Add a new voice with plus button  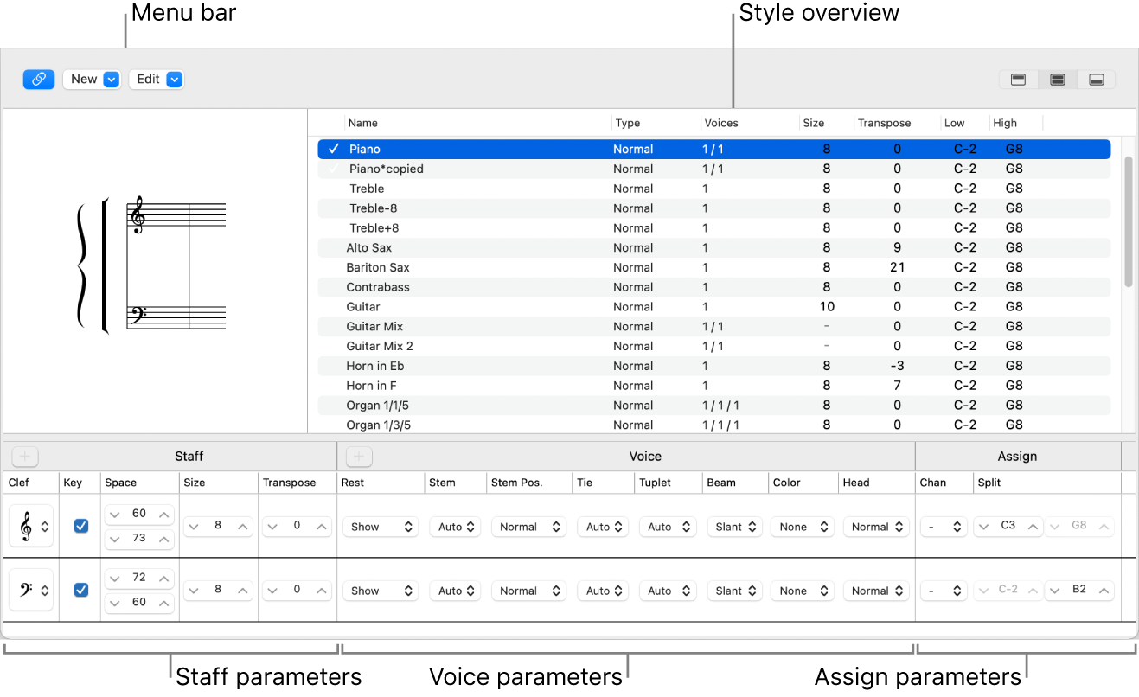click(x=359, y=456)
